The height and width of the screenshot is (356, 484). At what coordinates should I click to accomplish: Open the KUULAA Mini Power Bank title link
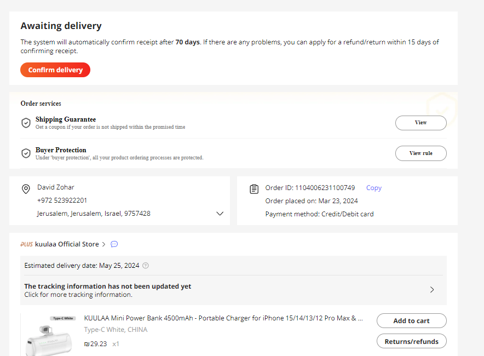point(223,318)
